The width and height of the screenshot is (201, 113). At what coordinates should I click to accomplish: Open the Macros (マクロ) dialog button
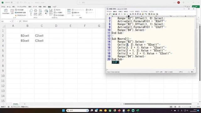12,12
